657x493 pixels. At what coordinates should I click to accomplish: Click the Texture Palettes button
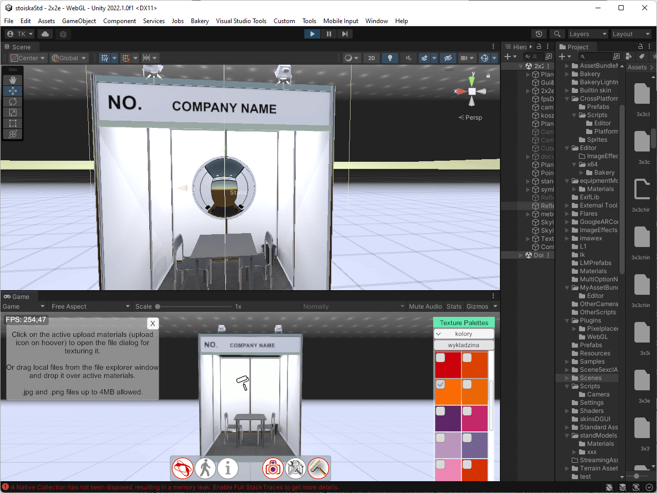(x=463, y=322)
